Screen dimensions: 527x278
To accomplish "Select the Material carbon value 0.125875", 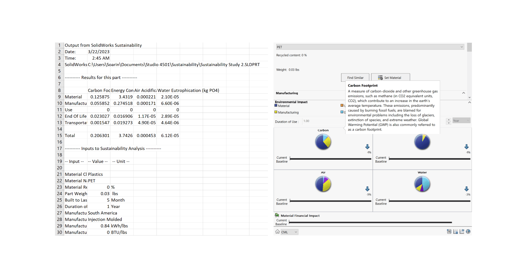I will (99, 97).
